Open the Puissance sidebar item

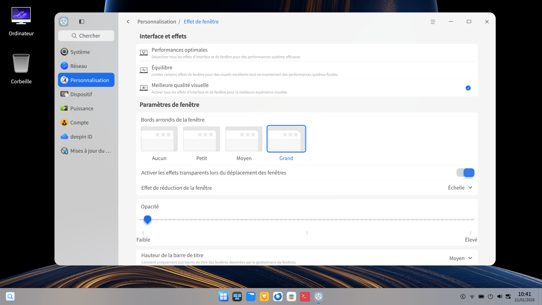(82, 108)
